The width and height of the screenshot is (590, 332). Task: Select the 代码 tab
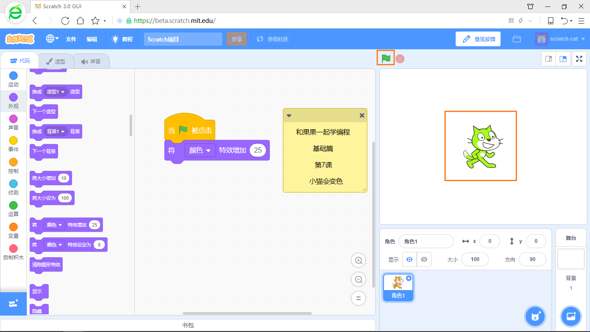[x=20, y=61]
